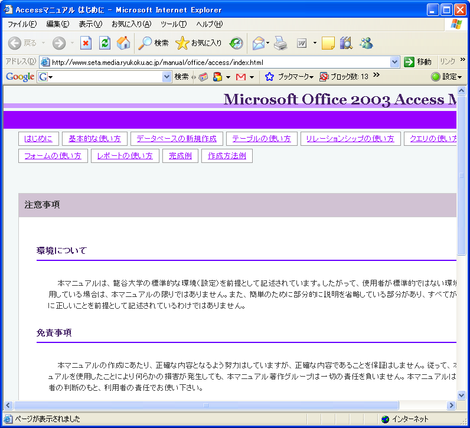Open the Search (検索) magnifier button

click(154, 44)
